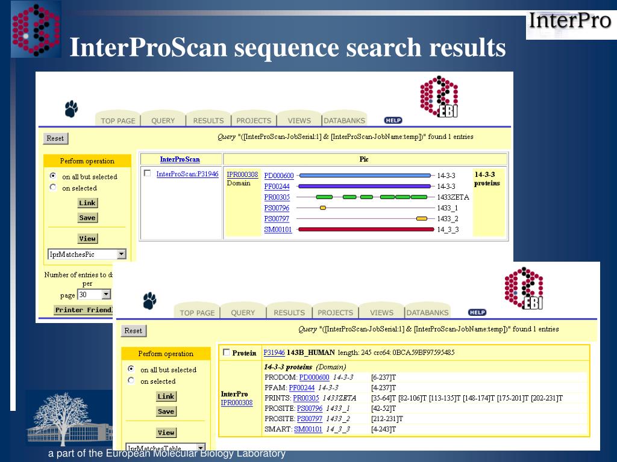617x462 pixels.
Task: Open the P31946 protein link
Action: (274, 353)
